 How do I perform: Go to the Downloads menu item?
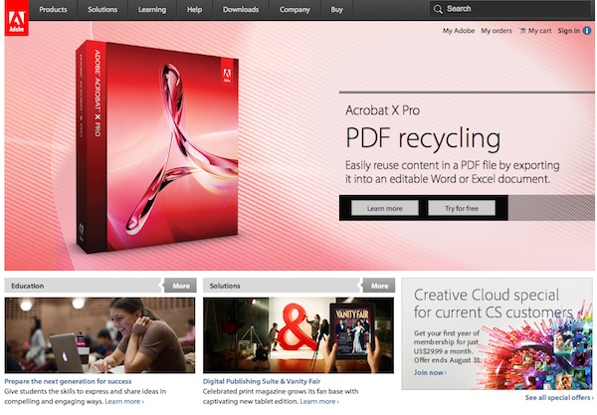click(241, 9)
